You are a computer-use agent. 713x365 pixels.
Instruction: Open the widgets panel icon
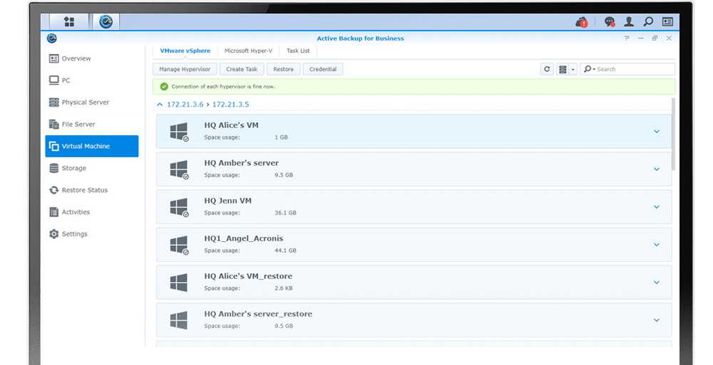[667, 21]
